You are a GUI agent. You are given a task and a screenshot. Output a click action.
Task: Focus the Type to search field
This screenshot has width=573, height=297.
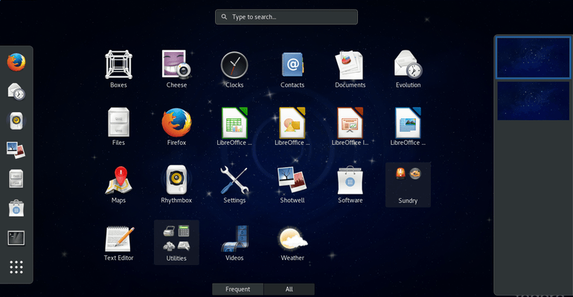[x=286, y=17]
